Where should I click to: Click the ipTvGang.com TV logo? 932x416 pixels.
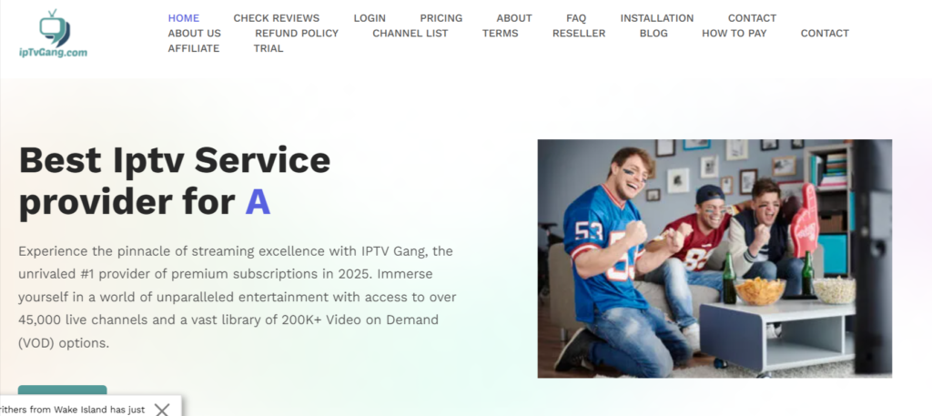coord(53,34)
